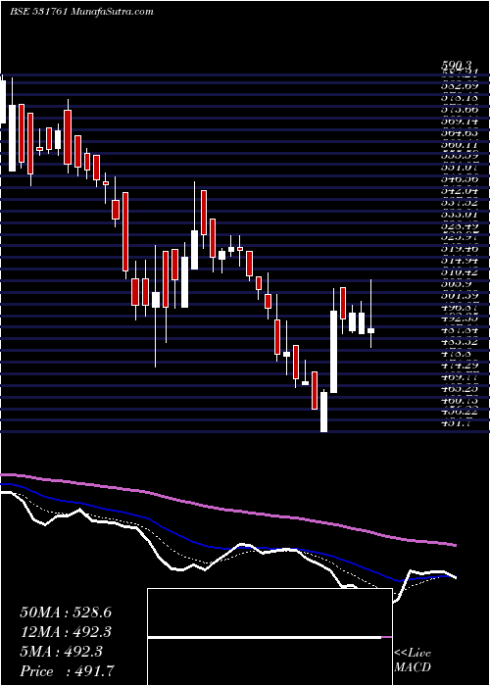The width and height of the screenshot is (490, 686).
Task: Click the 590.3 top price axis label
Action: [x=458, y=66]
